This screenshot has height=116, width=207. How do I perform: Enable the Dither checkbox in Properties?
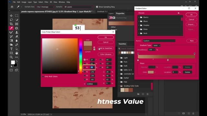pos(109,27)
